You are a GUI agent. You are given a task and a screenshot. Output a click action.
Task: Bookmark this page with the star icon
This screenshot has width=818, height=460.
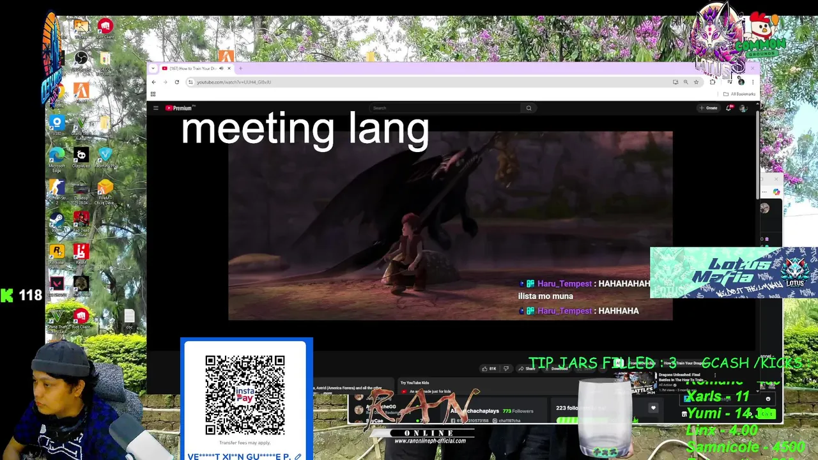[696, 82]
